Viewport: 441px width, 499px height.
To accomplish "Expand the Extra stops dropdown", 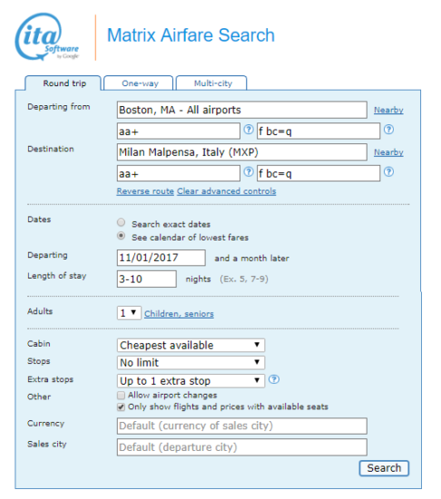I will 191,381.
